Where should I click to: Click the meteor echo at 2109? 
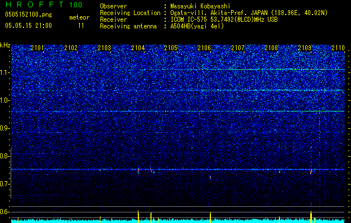(311, 171)
